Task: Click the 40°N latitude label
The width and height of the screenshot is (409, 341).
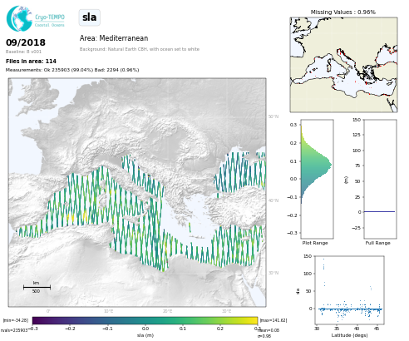Action: click(x=273, y=200)
